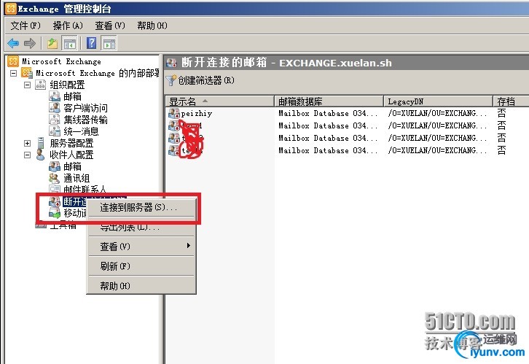Screen dimensions: 529x364
Task: Open the 帮助(H) menu in the menu bar
Action: pyautogui.click(x=152, y=26)
